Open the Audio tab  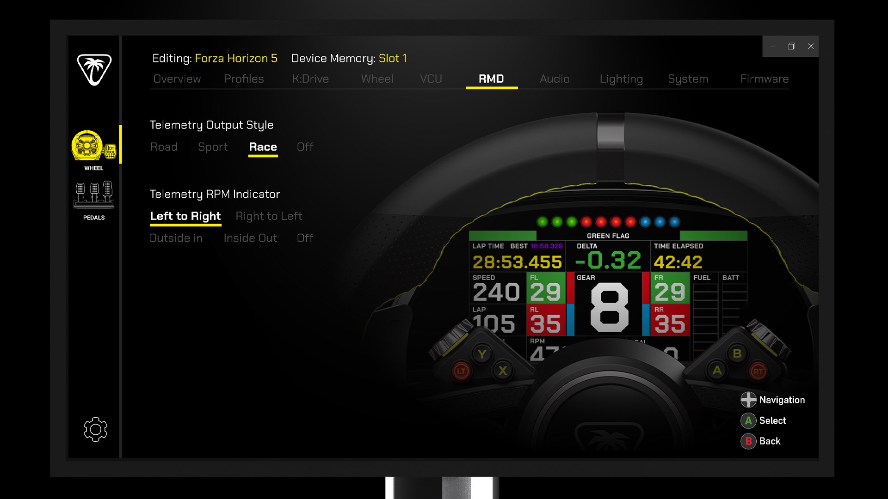click(555, 79)
